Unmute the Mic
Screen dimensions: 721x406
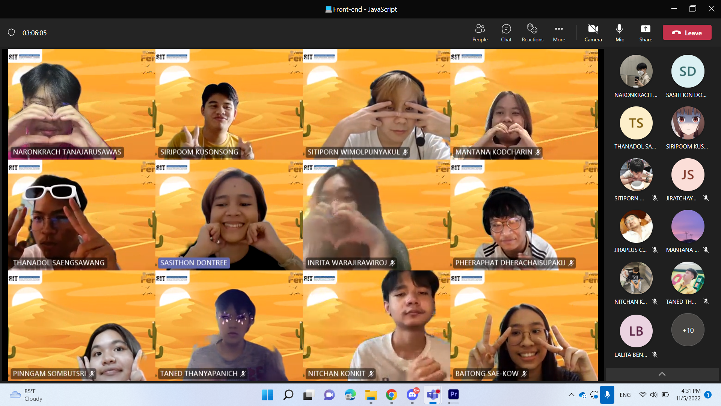[x=619, y=33]
